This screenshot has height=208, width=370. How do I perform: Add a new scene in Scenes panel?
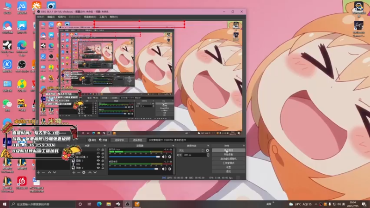click(x=38, y=172)
